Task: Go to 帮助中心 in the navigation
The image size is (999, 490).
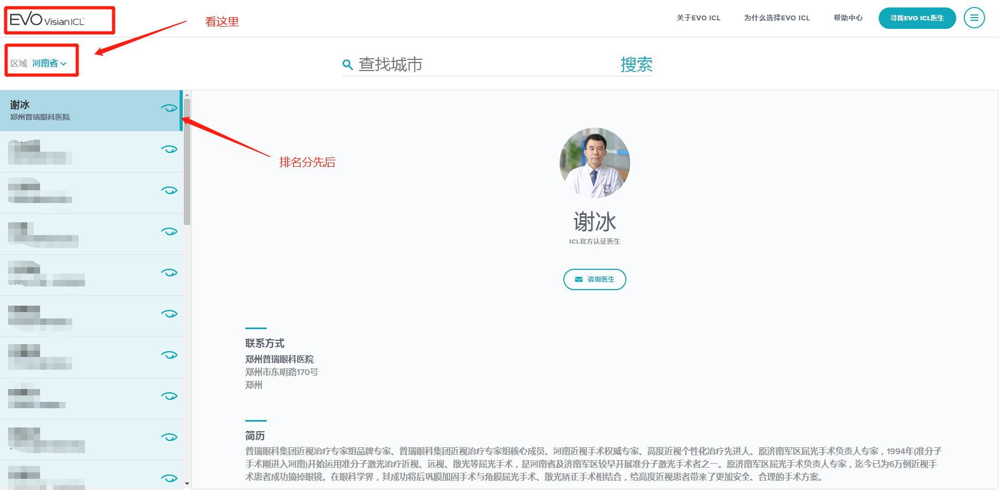Action: (848, 18)
